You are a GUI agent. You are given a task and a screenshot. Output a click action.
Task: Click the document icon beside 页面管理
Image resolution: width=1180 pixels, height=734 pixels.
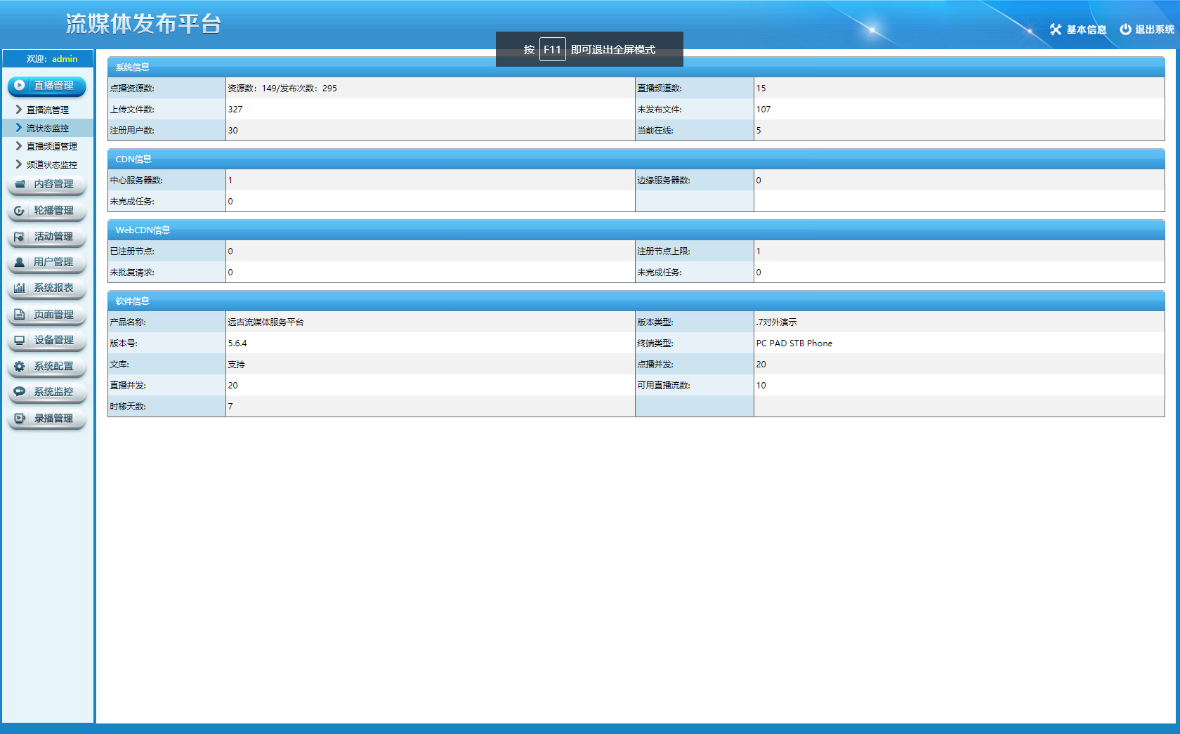point(20,315)
